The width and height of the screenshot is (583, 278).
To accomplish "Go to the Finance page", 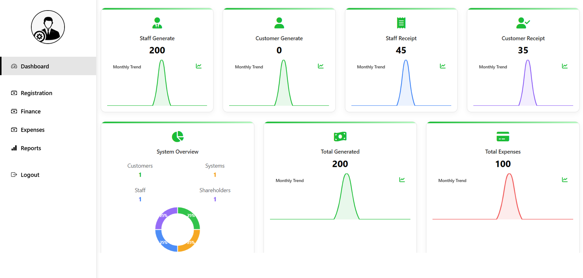I will coord(31,112).
